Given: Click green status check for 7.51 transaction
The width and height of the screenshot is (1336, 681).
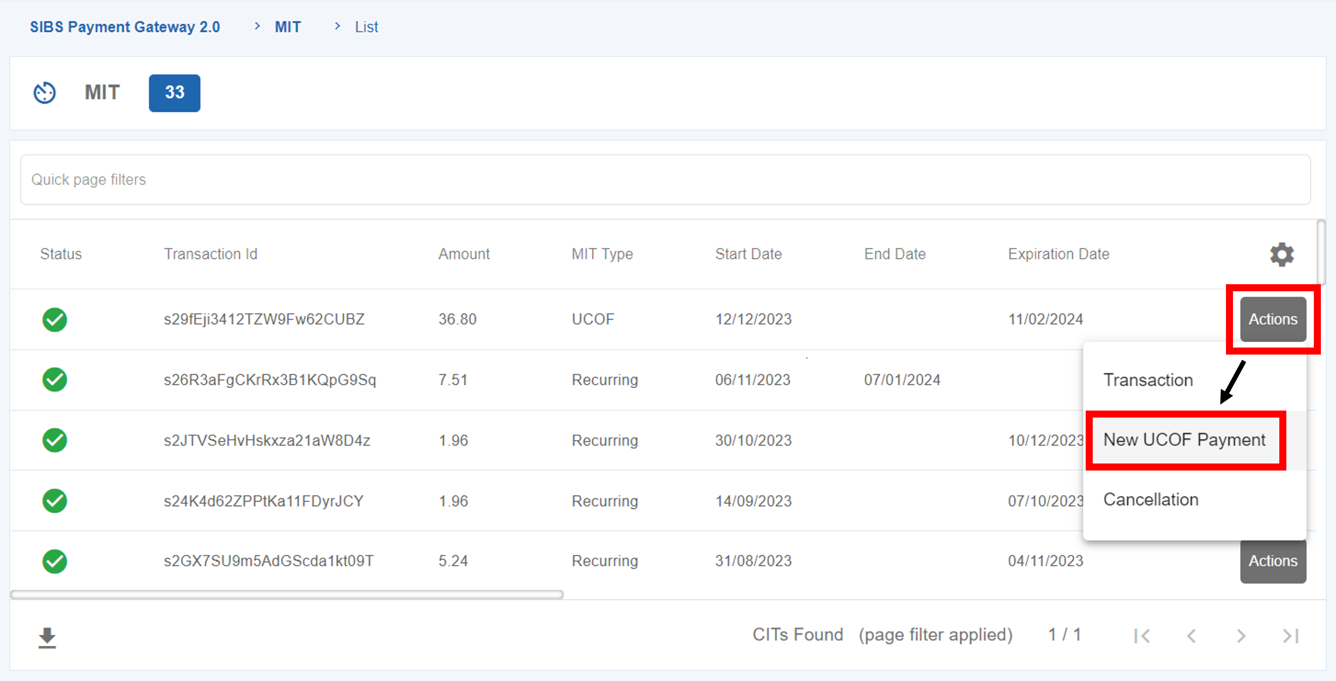Looking at the screenshot, I should 54,380.
